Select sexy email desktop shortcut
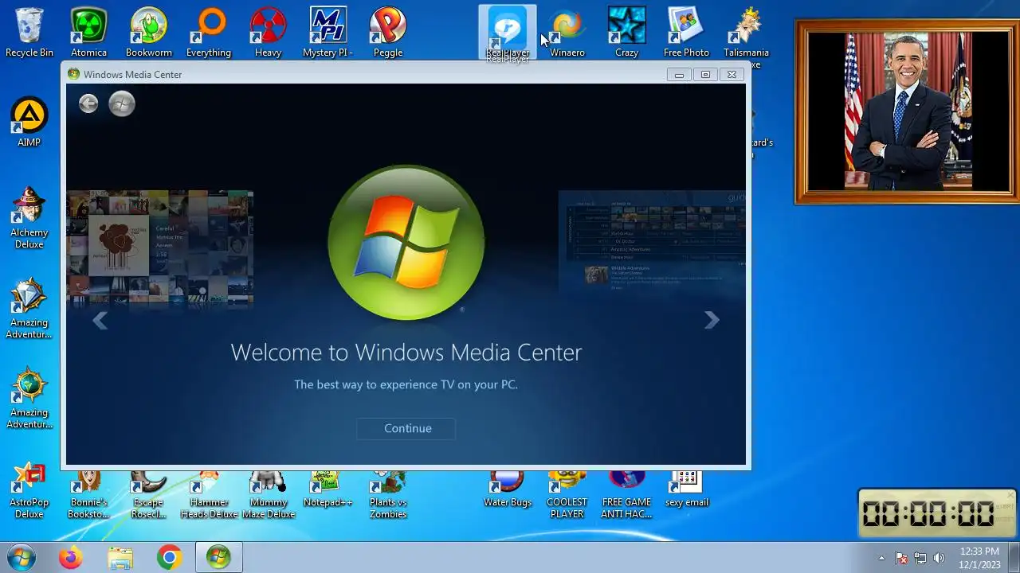 click(x=686, y=489)
